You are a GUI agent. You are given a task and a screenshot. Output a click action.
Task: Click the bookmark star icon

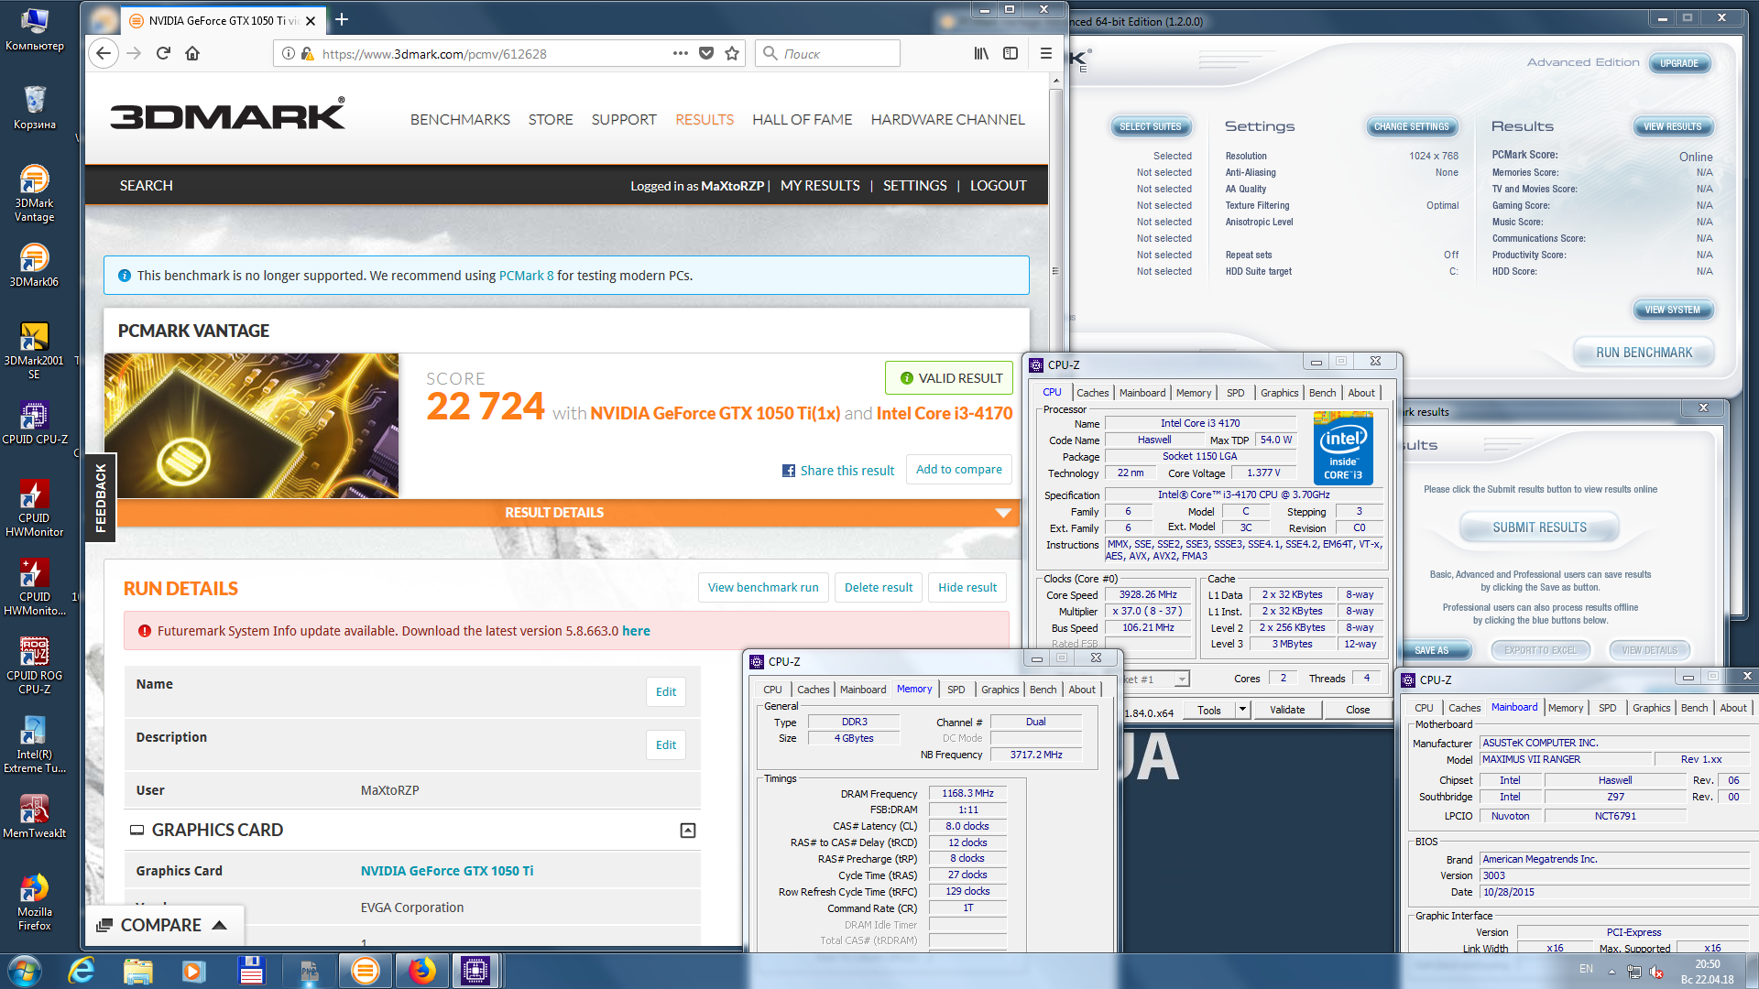(x=732, y=53)
